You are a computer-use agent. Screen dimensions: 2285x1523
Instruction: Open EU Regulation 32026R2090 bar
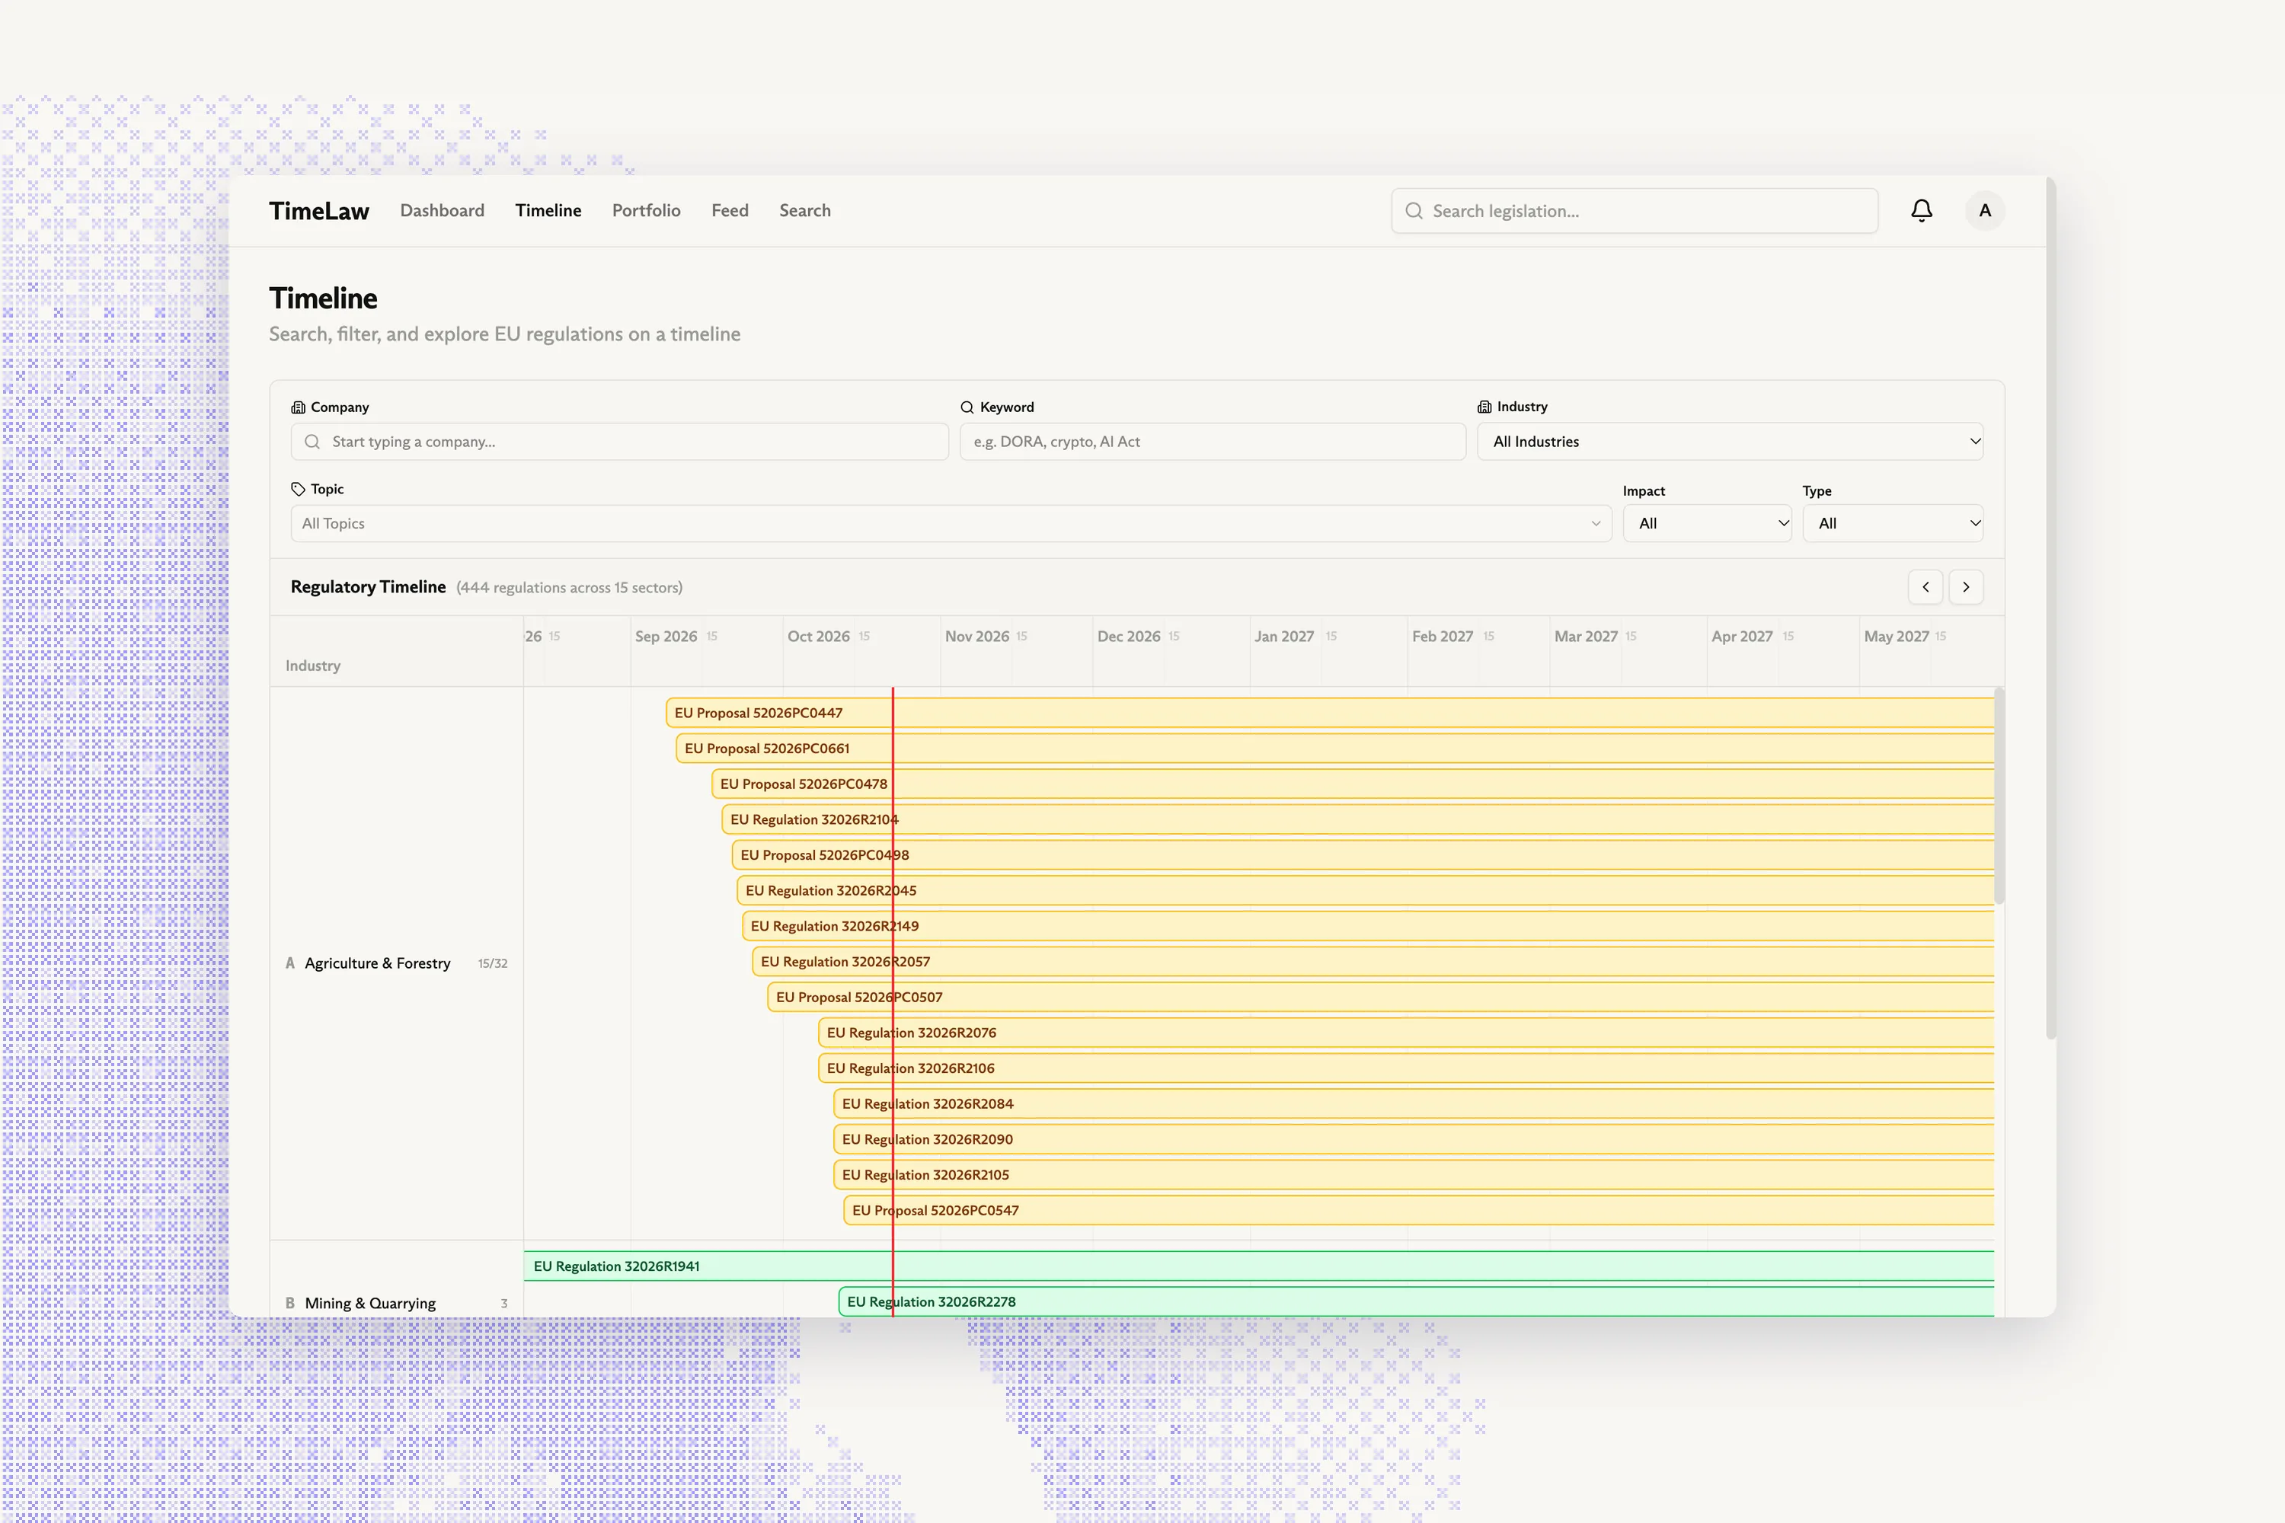[x=1414, y=1139]
